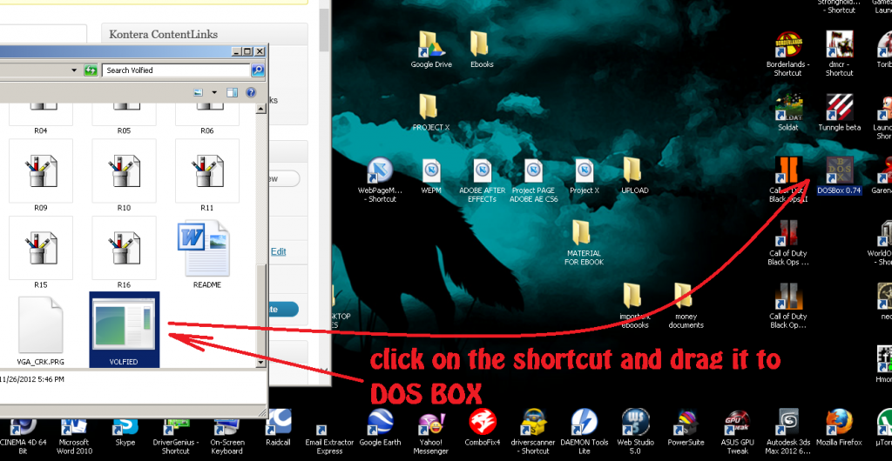Select the Google Earth icon
This screenshot has height=461, width=892.
point(380,427)
